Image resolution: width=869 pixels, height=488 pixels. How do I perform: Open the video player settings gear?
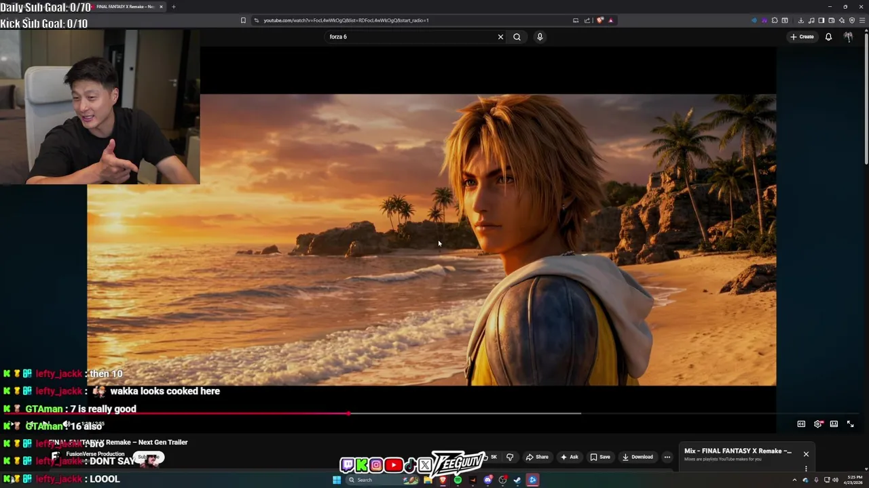tap(818, 424)
